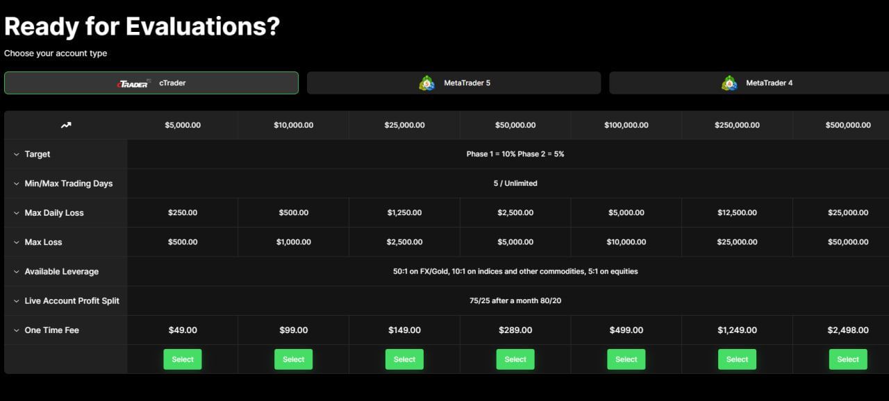Switch to the MetaTrader 5 tab
The image size is (889, 401).
(x=454, y=83)
